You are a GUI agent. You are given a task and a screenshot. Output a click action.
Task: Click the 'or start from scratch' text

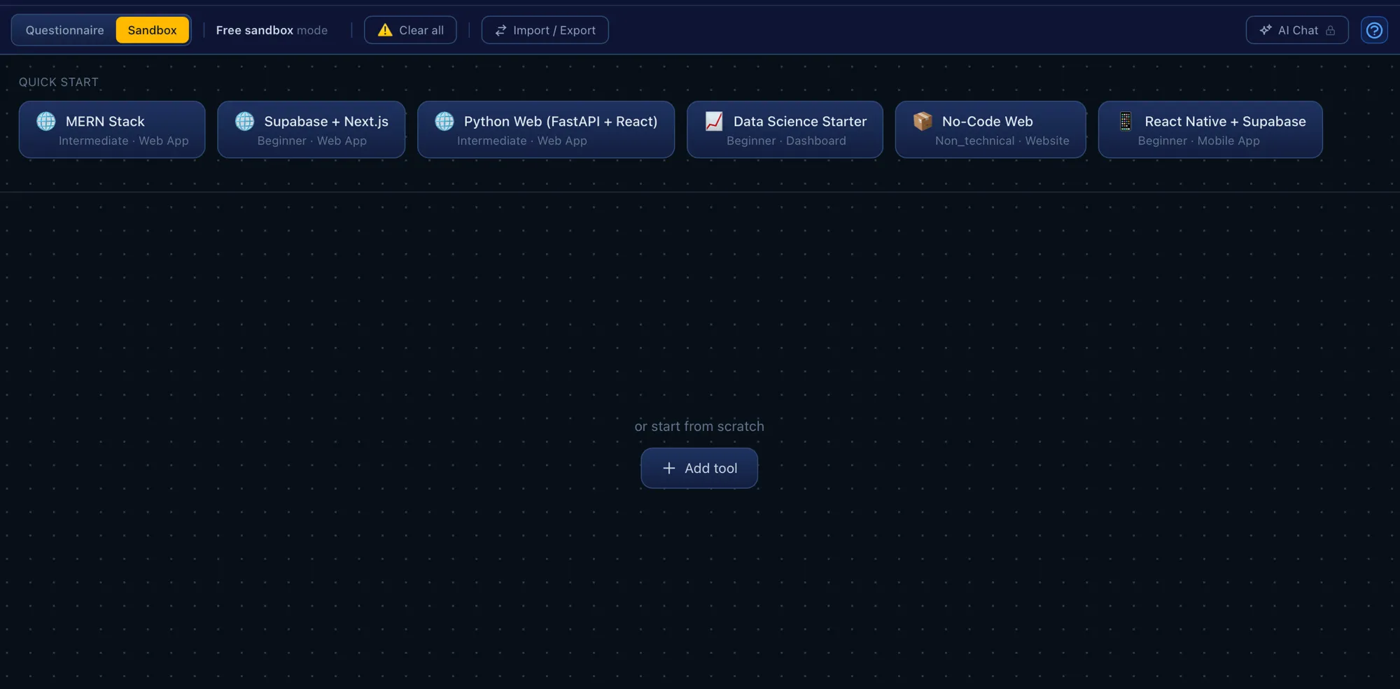[x=699, y=426]
